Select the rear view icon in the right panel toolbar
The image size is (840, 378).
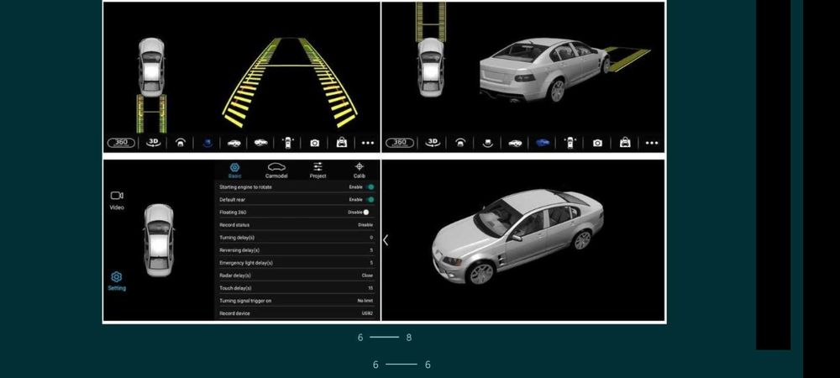(x=487, y=143)
